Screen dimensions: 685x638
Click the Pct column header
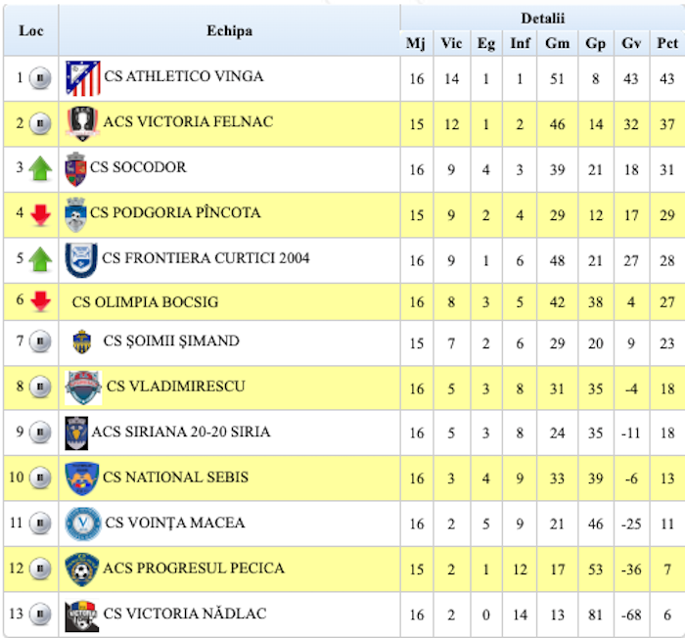[x=667, y=43]
